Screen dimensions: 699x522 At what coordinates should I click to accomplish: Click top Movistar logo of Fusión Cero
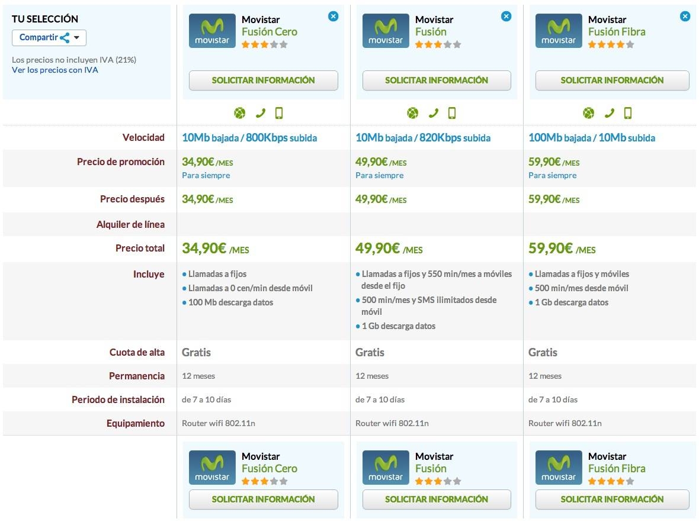(x=212, y=31)
